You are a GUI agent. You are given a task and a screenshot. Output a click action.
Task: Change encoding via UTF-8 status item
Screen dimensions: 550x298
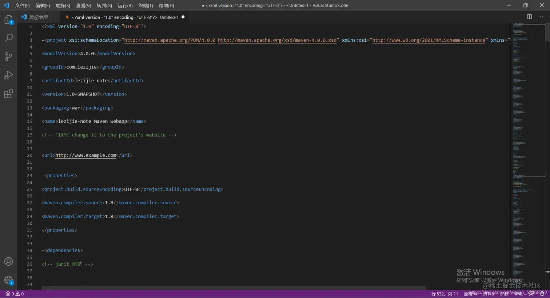(x=488, y=294)
